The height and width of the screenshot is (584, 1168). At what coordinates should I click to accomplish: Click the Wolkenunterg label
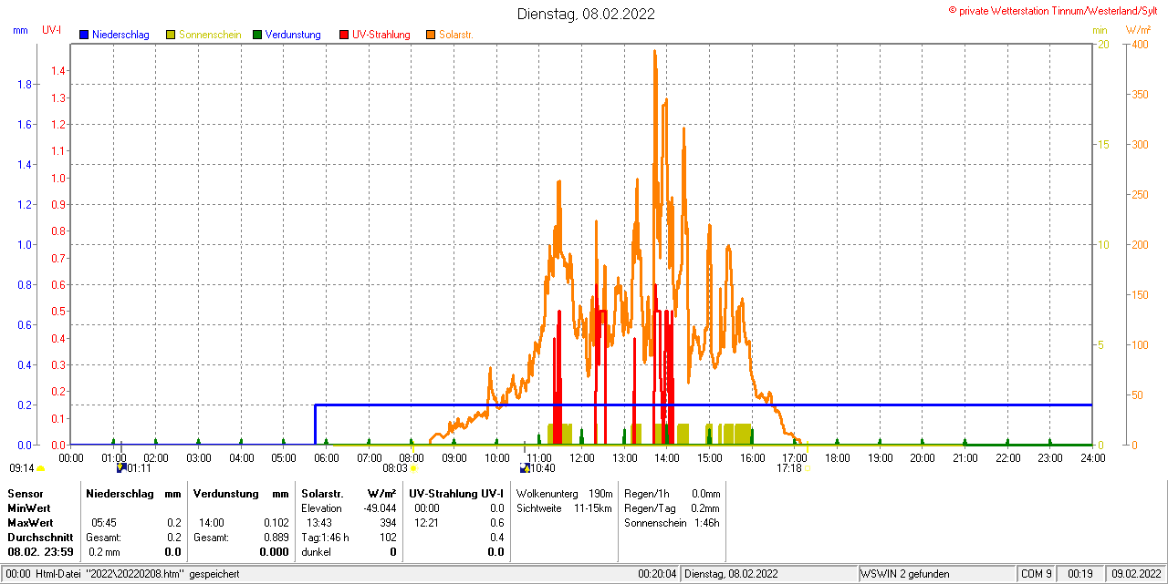point(547,493)
